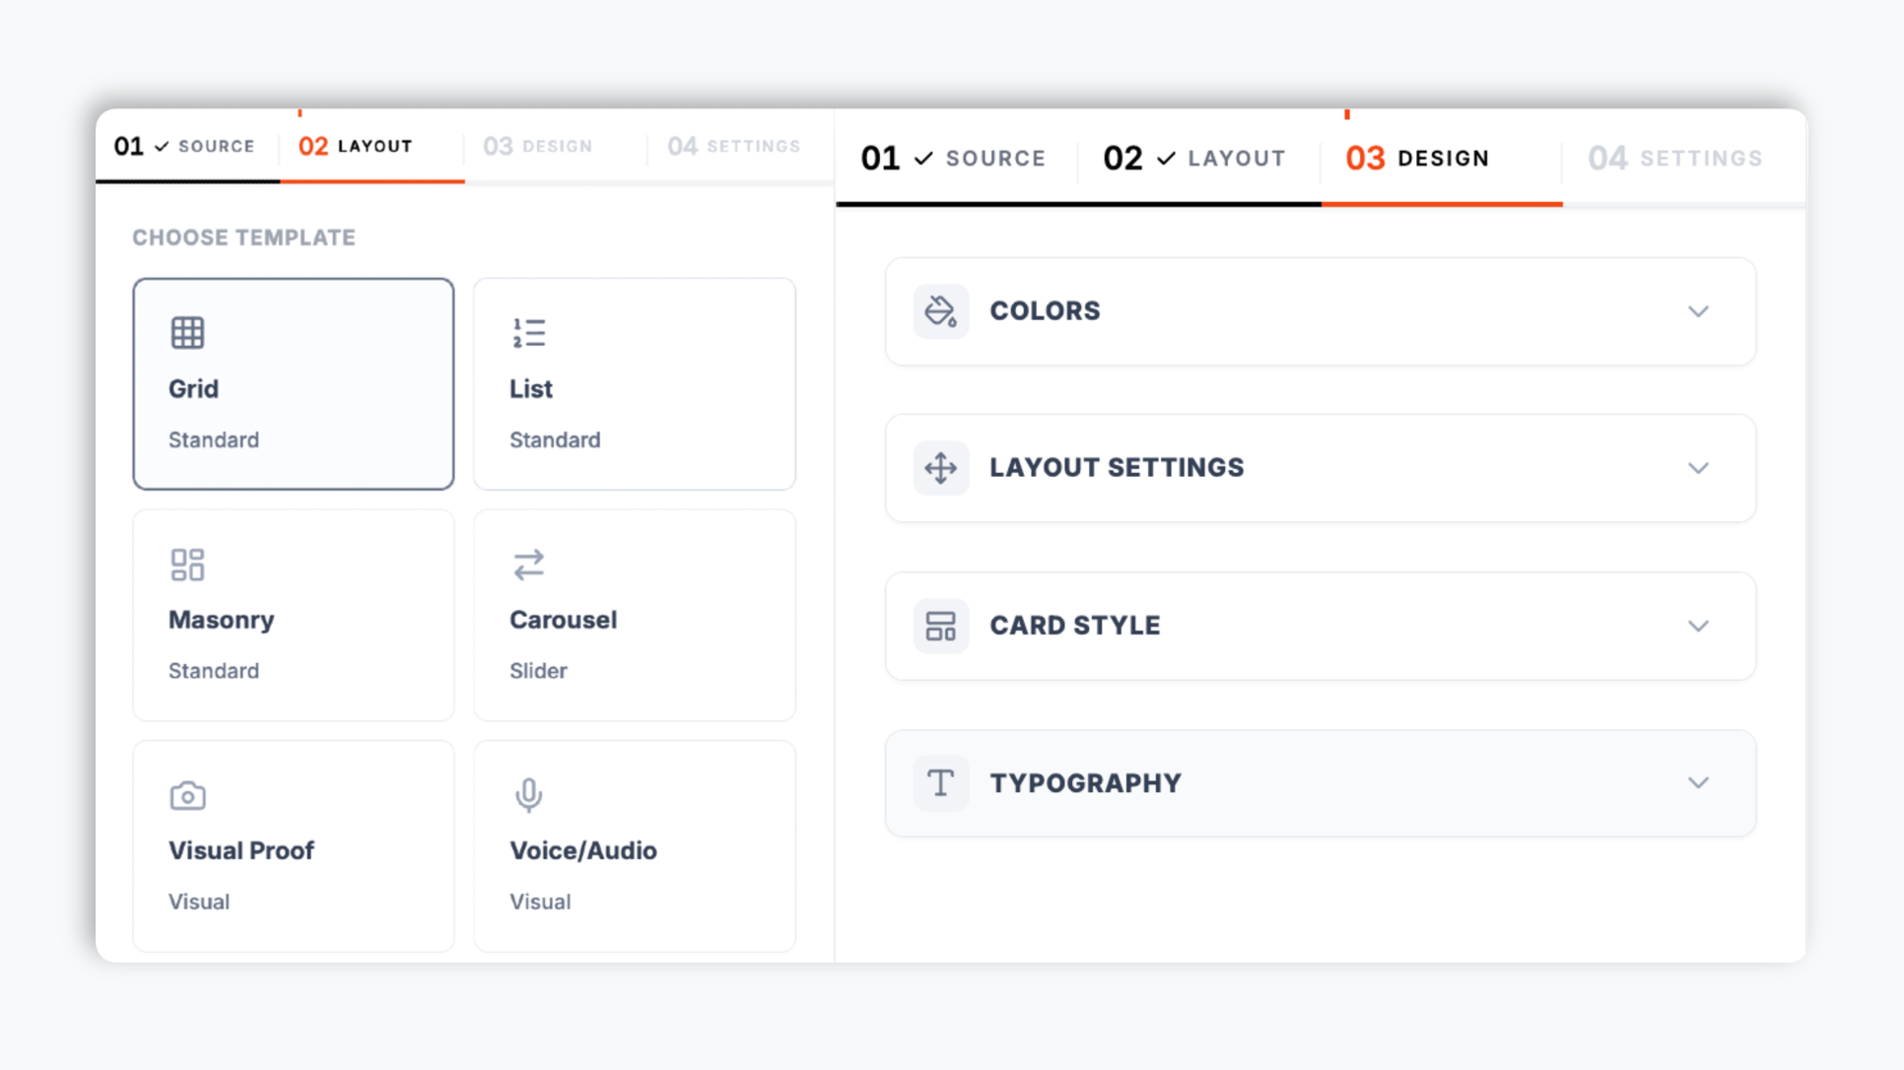Click the Typography T icon
The image size is (1904, 1070).
940,783
